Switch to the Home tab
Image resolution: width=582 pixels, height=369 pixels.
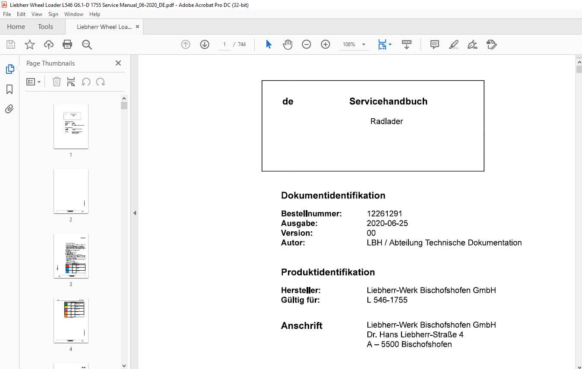pos(16,26)
